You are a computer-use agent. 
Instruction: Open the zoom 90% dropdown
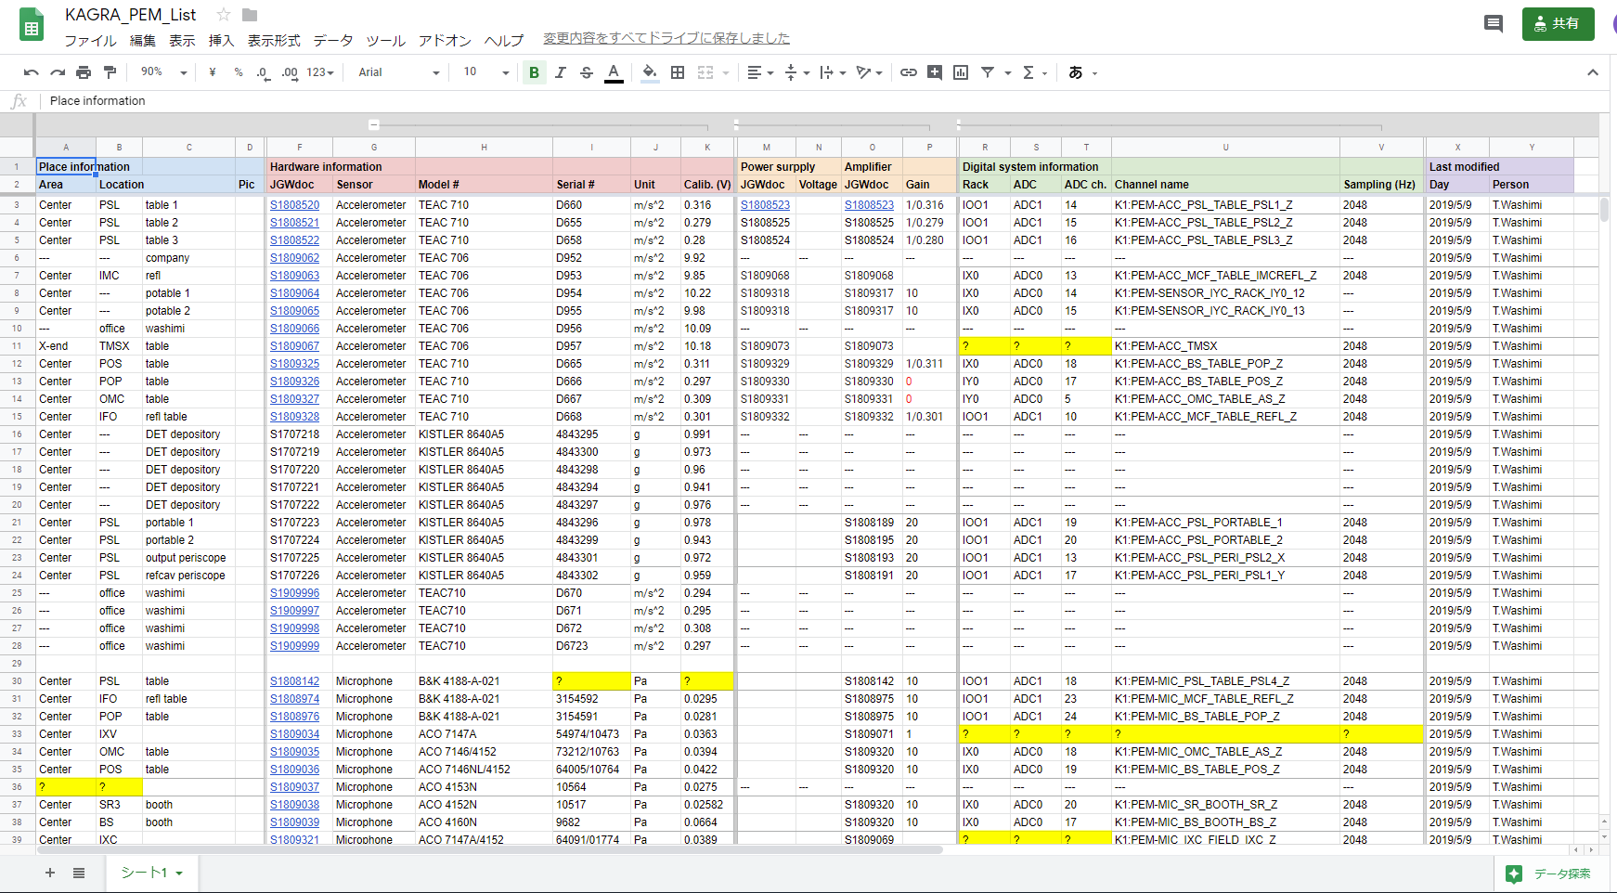point(163,72)
